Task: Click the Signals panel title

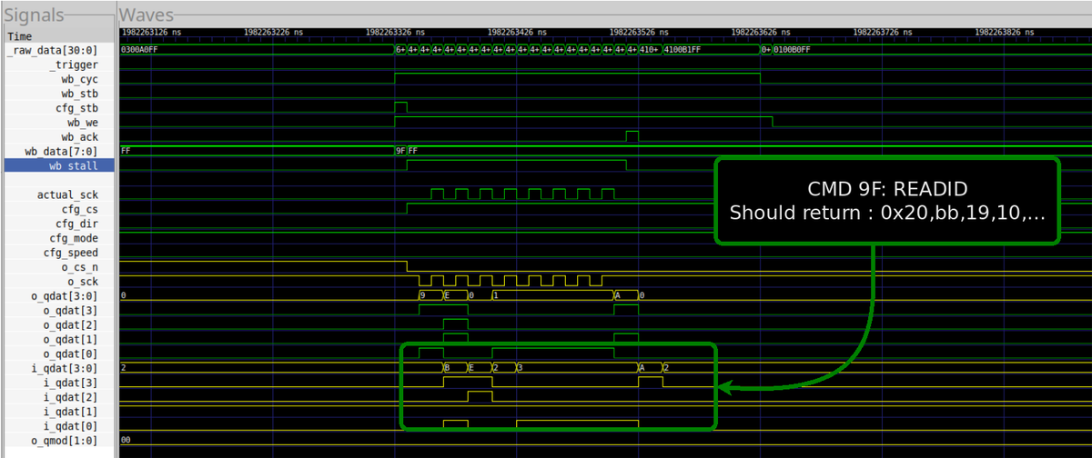Action: coord(33,15)
